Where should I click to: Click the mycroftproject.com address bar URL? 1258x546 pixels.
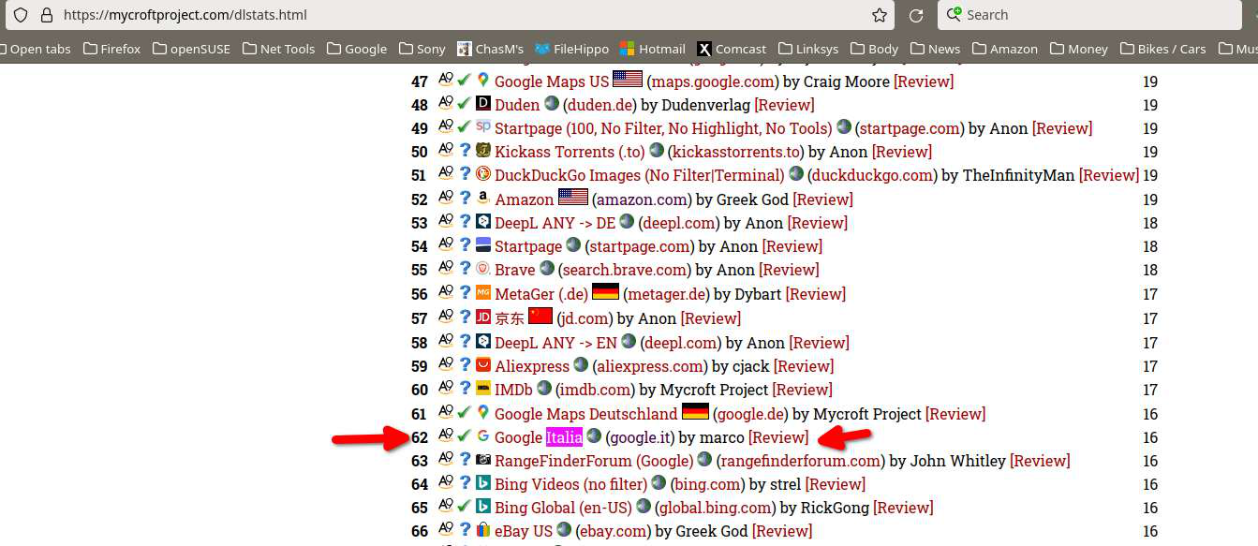point(185,15)
